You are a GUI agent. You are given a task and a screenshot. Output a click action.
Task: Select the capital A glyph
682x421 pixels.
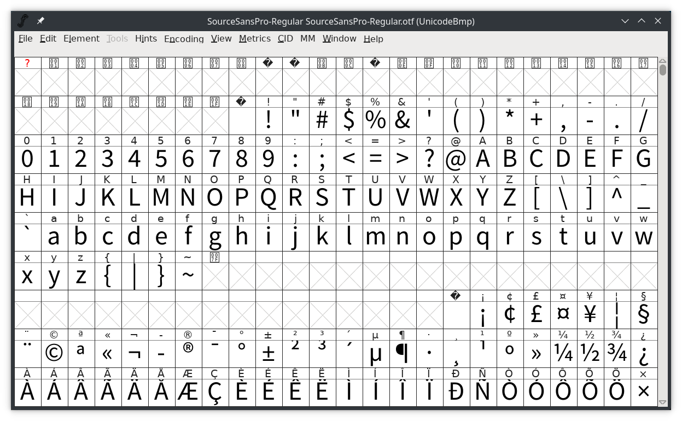(x=483, y=160)
